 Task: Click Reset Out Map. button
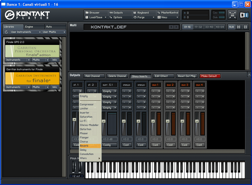coord(187,76)
